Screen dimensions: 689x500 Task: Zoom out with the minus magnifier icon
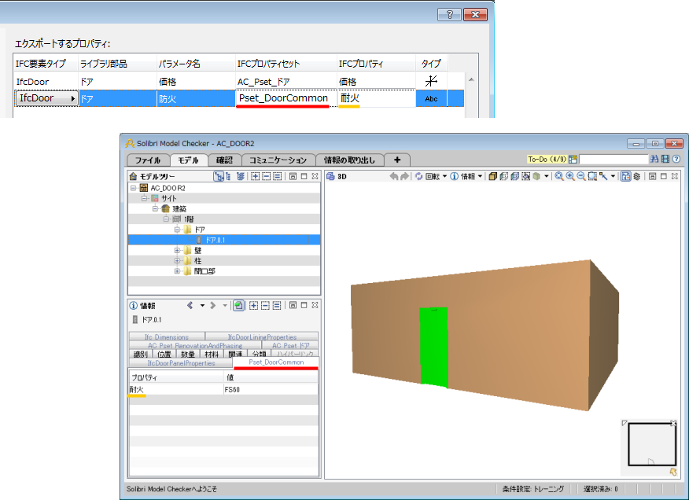(581, 176)
